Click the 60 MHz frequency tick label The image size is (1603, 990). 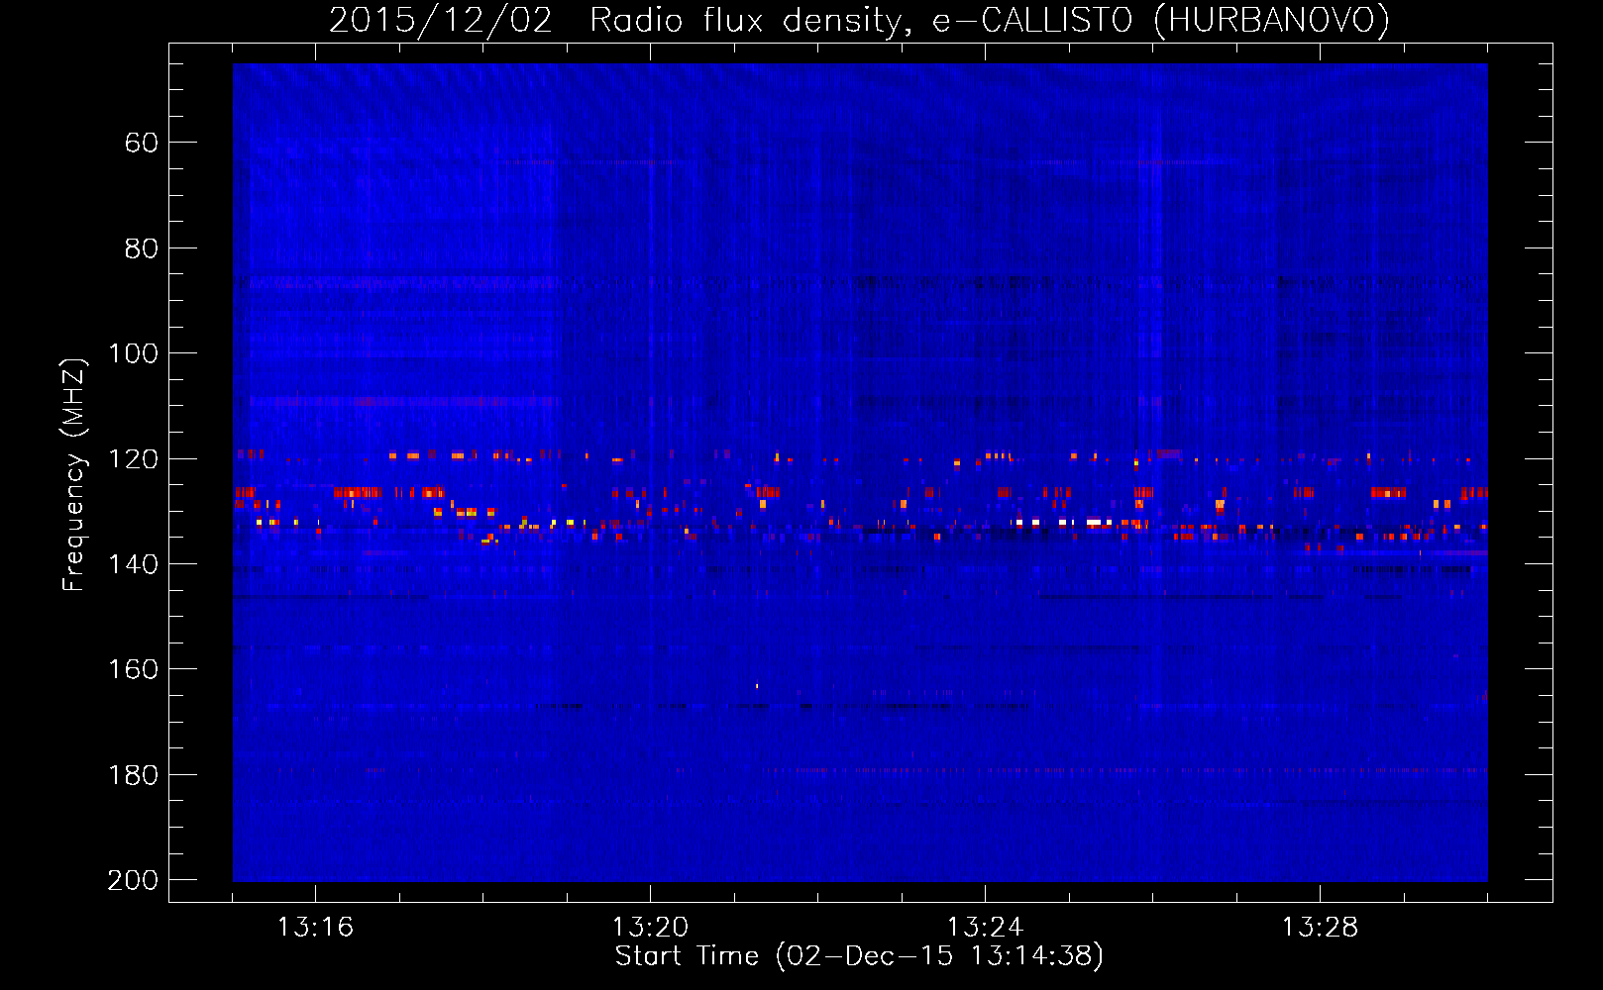(x=142, y=144)
